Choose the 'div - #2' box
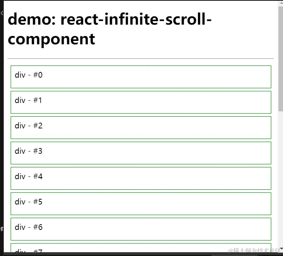This screenshot has height=256, width=283. [x=141, y=128]
